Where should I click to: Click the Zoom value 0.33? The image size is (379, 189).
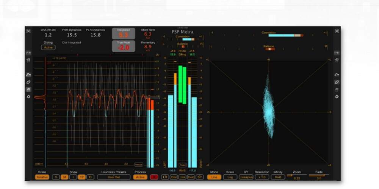(297, 179)
